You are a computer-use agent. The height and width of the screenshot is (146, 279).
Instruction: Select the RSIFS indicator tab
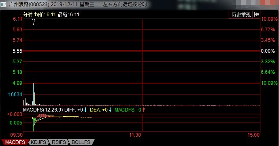[59, 142]
